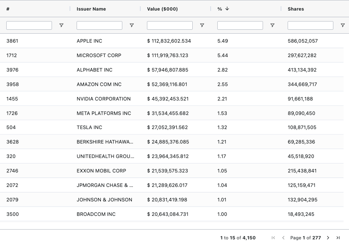The image size is (349, 246).
Task: Click value $ 24,885,376.085
Action: pos(168,142)
